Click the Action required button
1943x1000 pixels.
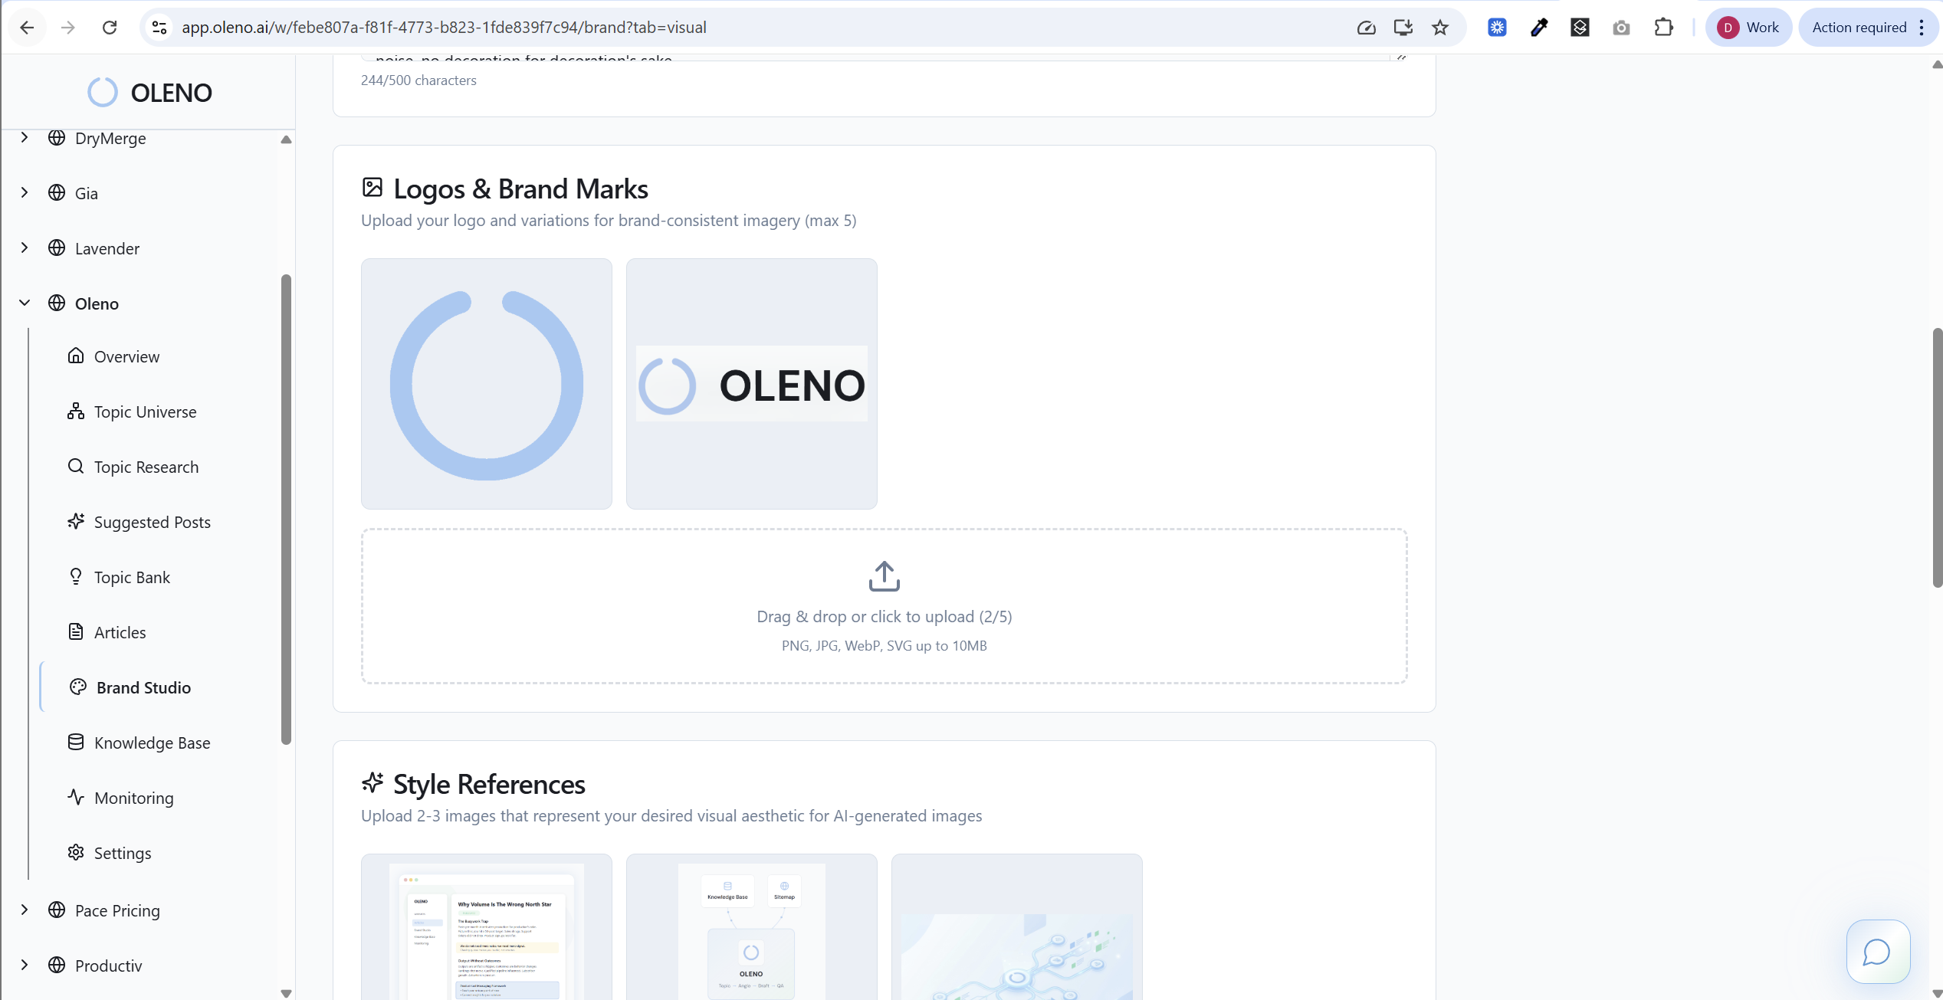tap(1859, 28)
